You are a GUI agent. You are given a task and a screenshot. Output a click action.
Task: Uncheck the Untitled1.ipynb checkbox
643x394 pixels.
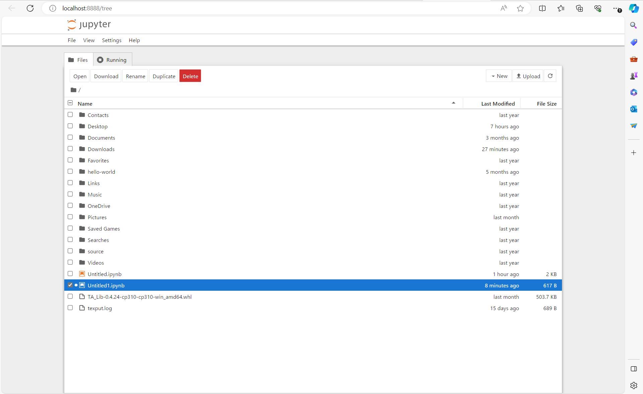pos(70,285)
